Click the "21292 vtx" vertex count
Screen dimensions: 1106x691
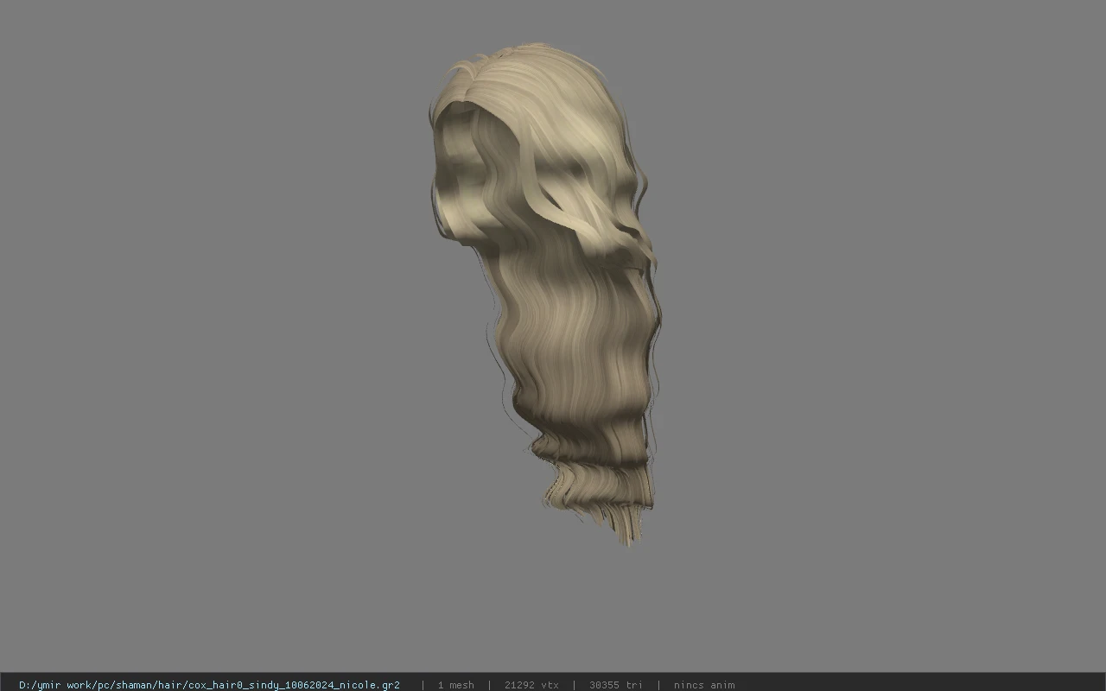pyautogui.click(x=531, y=684)
